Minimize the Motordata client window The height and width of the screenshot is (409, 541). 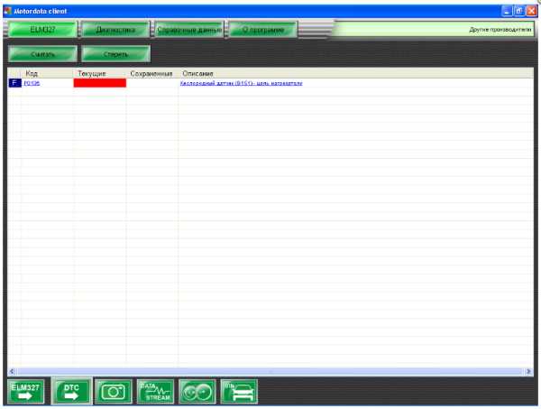(507, 11)
